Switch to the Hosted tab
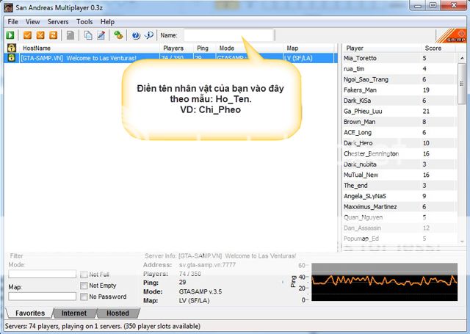This screenshot has width=470, height=334. pos(117,313)
